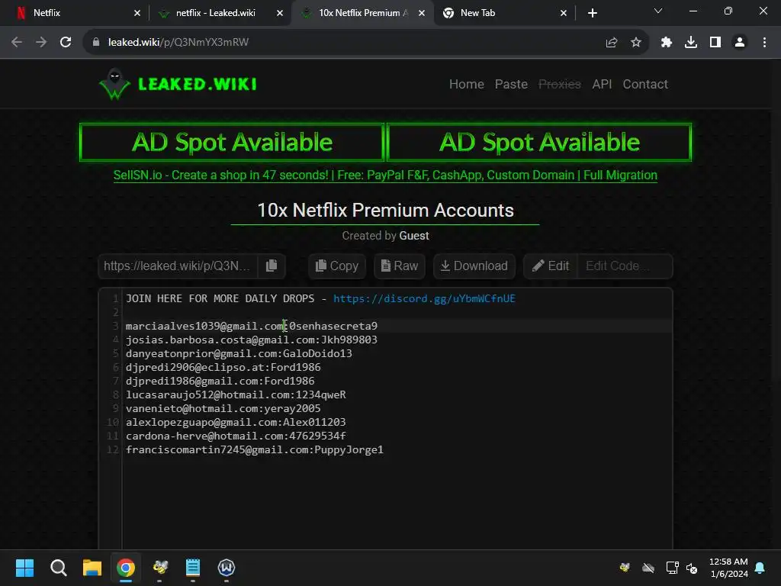The height and width of the screenshot is (586, 781).
Task: Click the Leaked.wiki logo
Action: click(x=178, y=84)
